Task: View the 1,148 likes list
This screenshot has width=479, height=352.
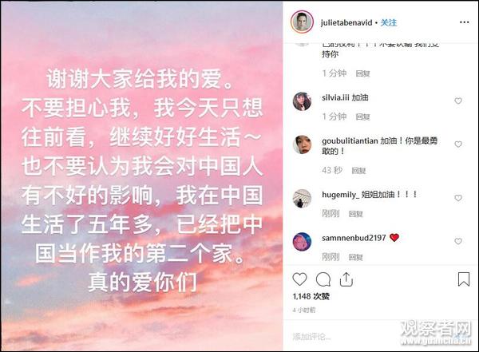Action: [311, 296]
